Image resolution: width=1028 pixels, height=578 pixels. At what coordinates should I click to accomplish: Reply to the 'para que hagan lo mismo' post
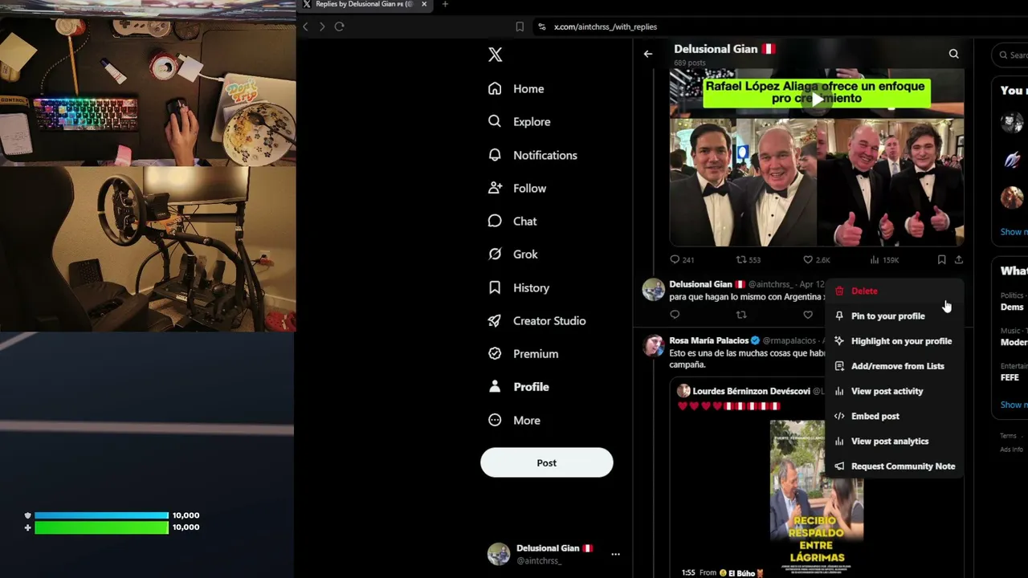point(675,315)
